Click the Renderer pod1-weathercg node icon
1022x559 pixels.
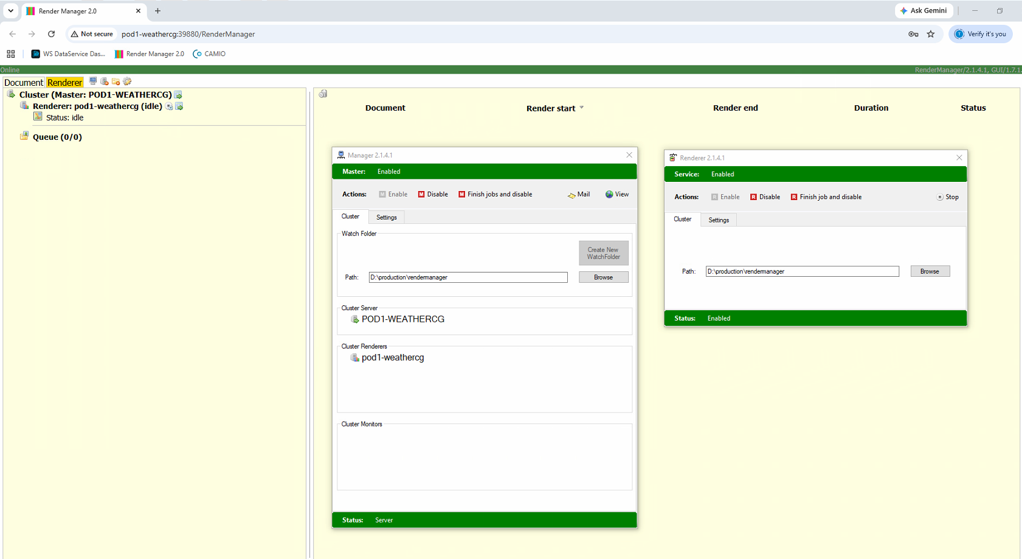click(x=24, y=105)
